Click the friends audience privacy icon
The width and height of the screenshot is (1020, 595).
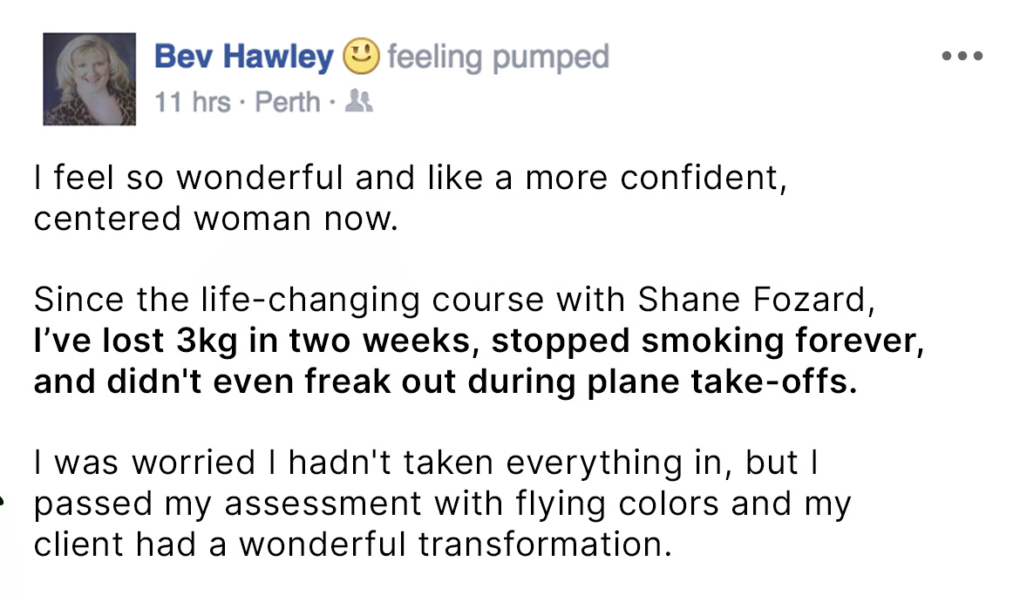(359, 103)
